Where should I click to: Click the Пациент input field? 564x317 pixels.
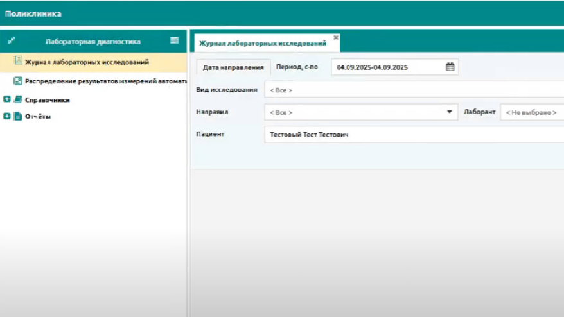[x=411, y=135]
